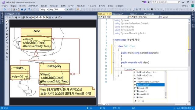Open the 파일(F) menu
This screenshot has height=110, width=195.
(4, 6)
